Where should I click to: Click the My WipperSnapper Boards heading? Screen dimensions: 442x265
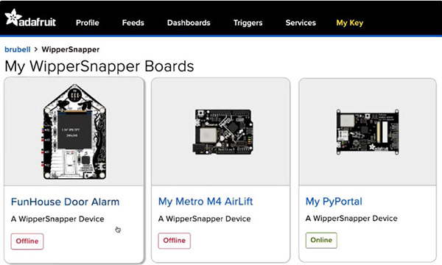[99, 66]
